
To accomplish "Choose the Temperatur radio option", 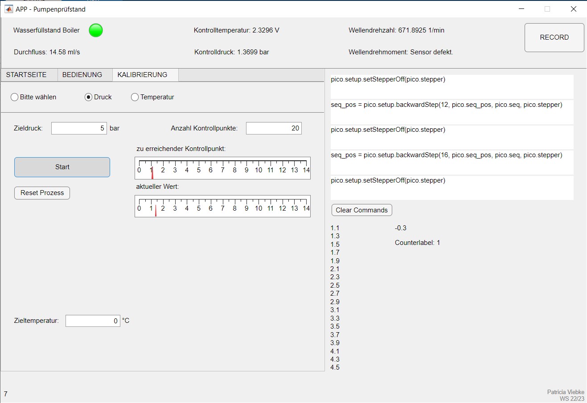I will click(135, 97).
